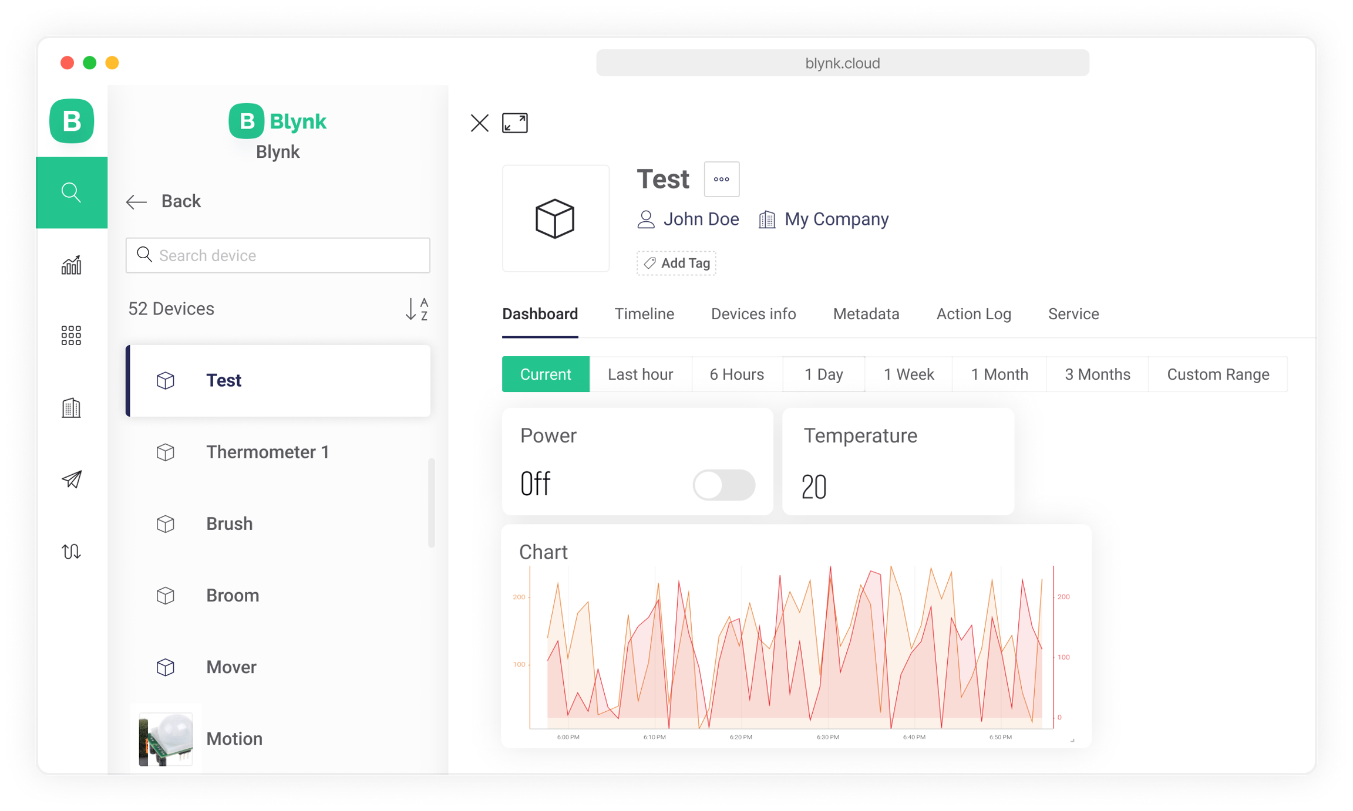Screen dimensions: 1353x811
Task: Select the Current time range
Action: click(x=545, y=374)
